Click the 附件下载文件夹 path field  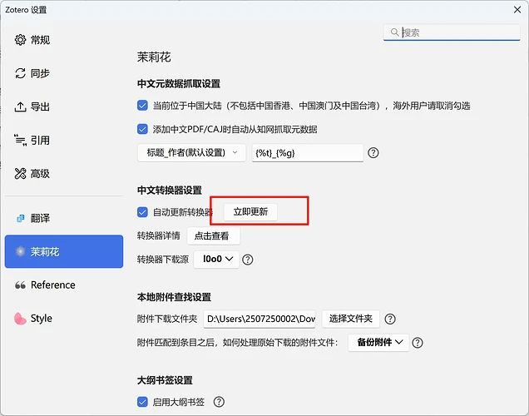click(x=260, y=319)
